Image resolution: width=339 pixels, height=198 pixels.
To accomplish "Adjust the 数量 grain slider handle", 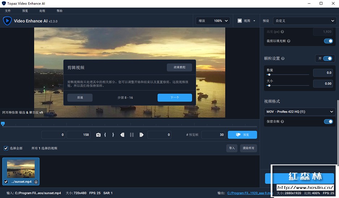I will tap(269, 75).
